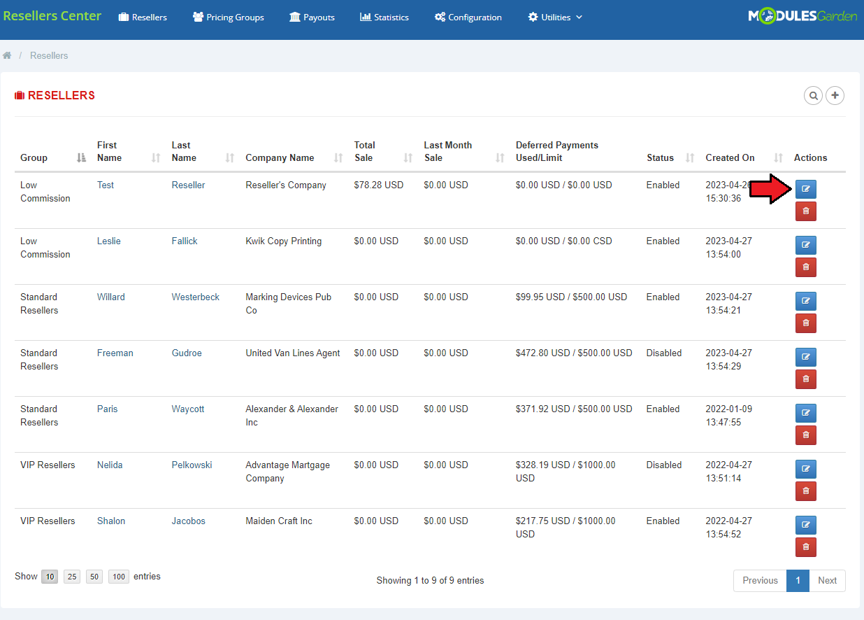This screenshot has width=864, height=620.
Task: Edit Shalon Jacobos reseller
Action: (806, 525)
